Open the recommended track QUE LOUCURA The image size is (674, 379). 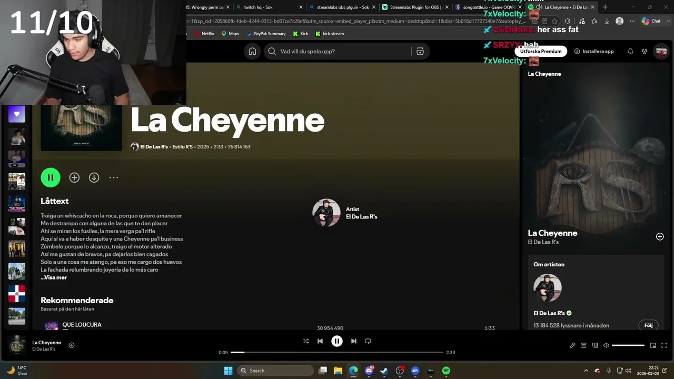(82, 325)
